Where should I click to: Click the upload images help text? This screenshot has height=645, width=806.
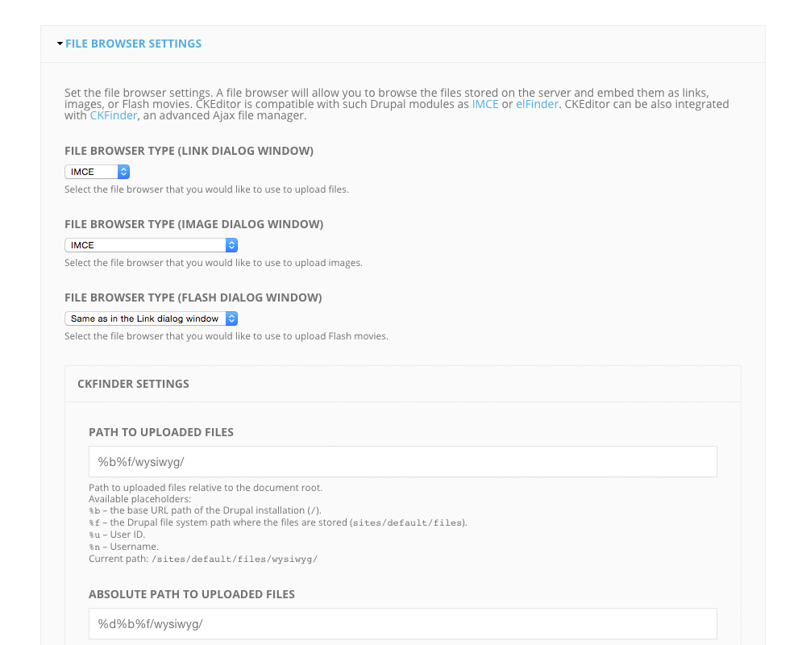[214, 263]
